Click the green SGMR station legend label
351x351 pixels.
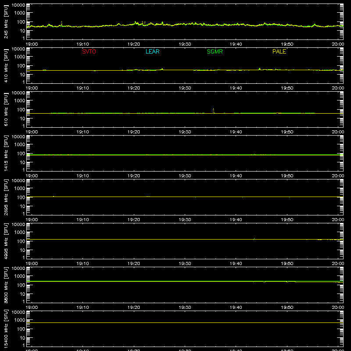click(215, 51)
